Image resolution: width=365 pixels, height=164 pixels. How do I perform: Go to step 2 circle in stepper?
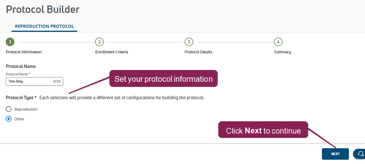[x=99, y=42]
